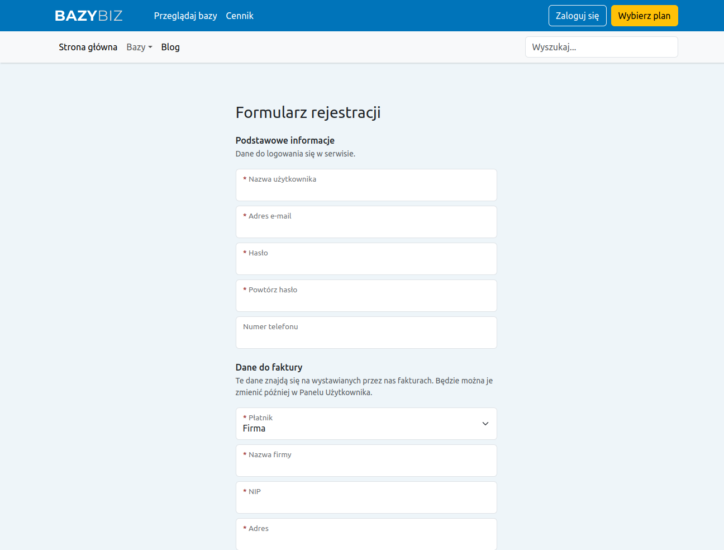The width and height of the screenshot is (724, 550).
Task: Select the Adres input field
Action: tap(366, 534)
